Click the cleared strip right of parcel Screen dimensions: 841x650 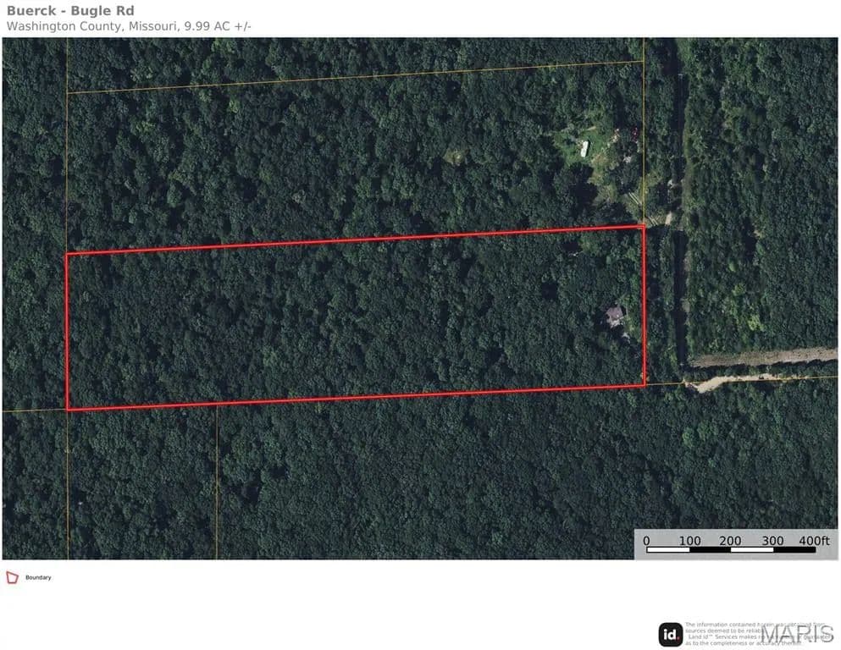point(761,357)
